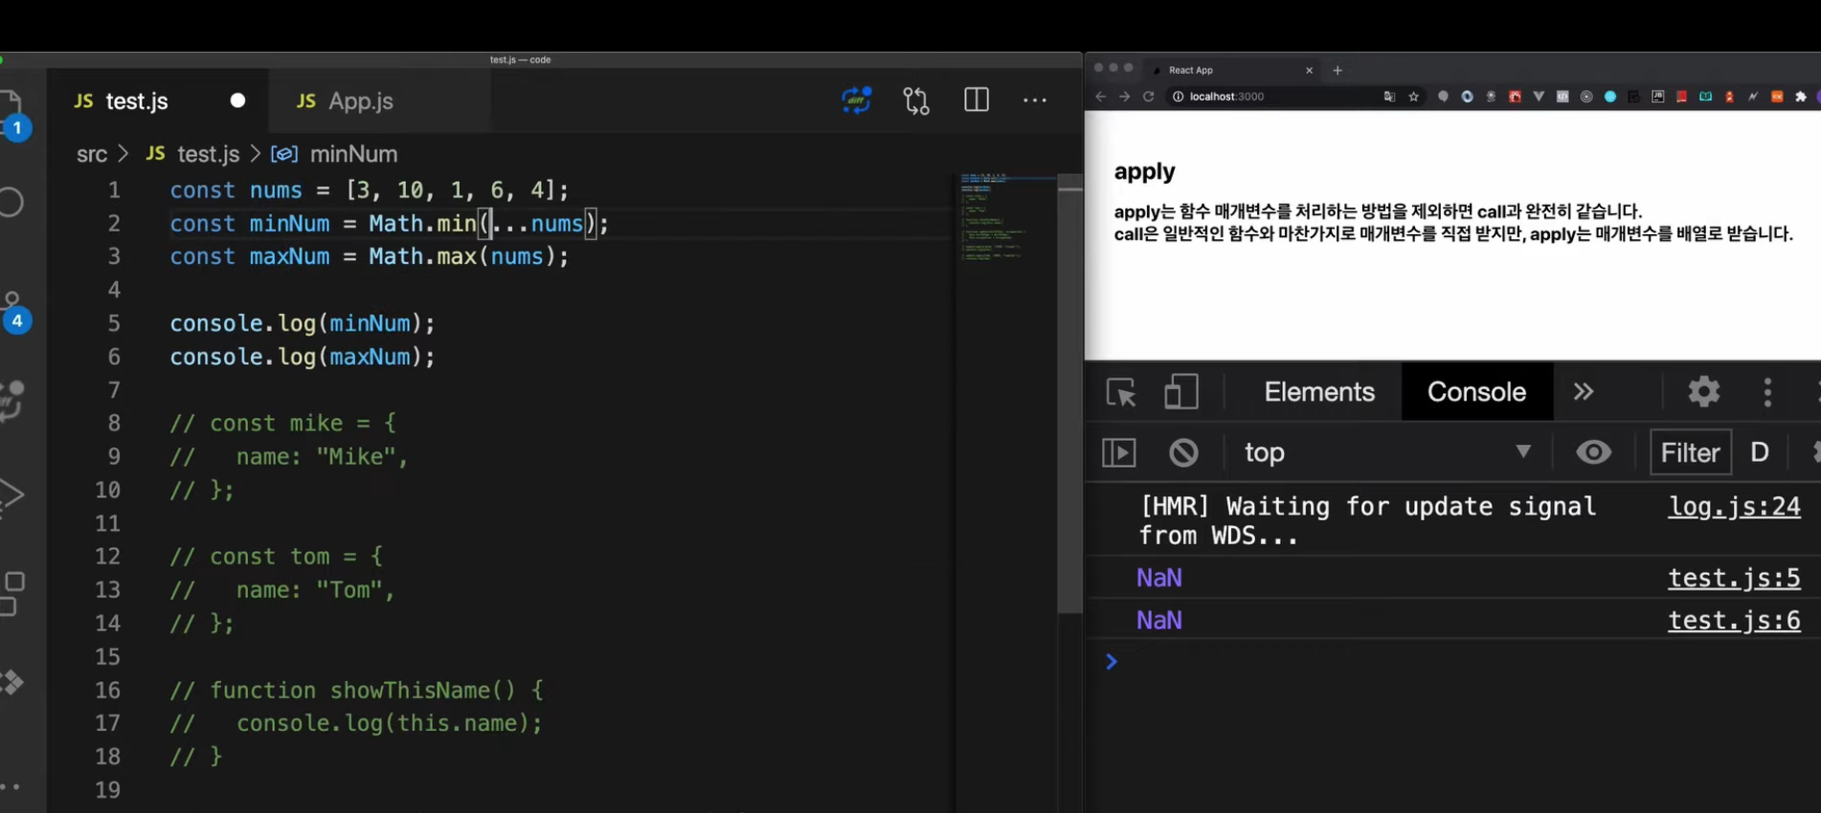1821x813 pixels.
Task: Activate DevTools inspect element picker
Action: tap(1121, 392)
